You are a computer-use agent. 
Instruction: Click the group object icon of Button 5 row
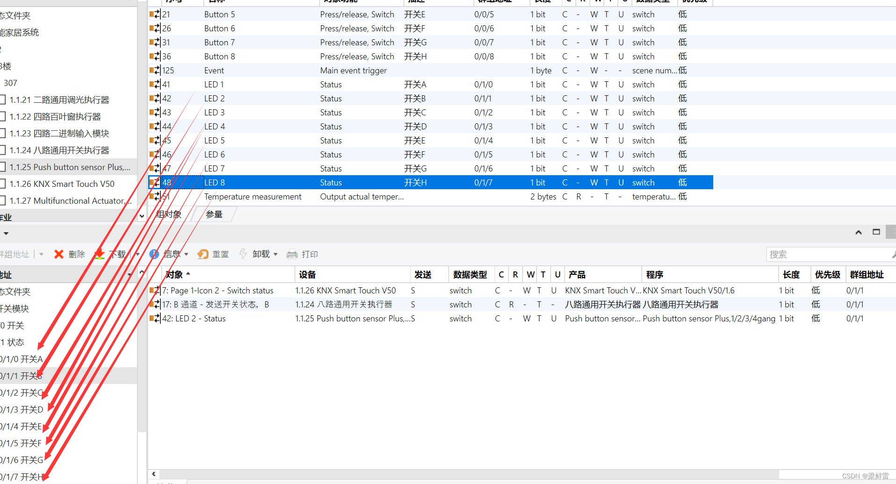click(155, 14)
